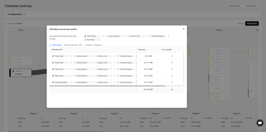This screenshot has height=132, width=266.
Task: Click Initiate checkout icon in 123.37 GBP row
Action: [x=118, y=62]
